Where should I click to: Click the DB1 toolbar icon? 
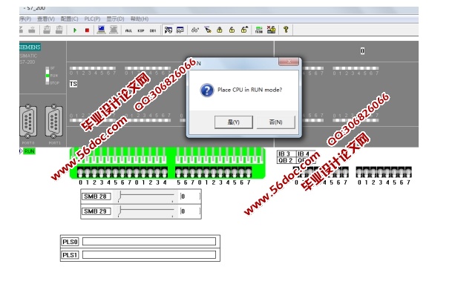click(153, 30)
